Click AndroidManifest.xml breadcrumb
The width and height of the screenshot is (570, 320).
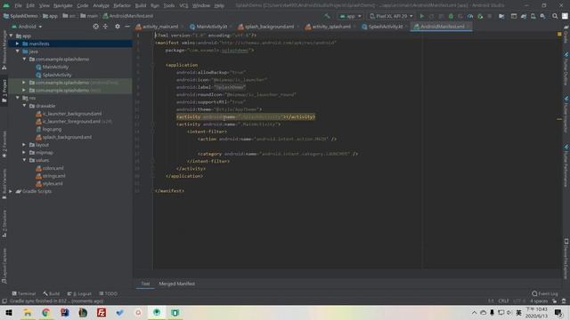pyautogui.click(x=128, y=16)
